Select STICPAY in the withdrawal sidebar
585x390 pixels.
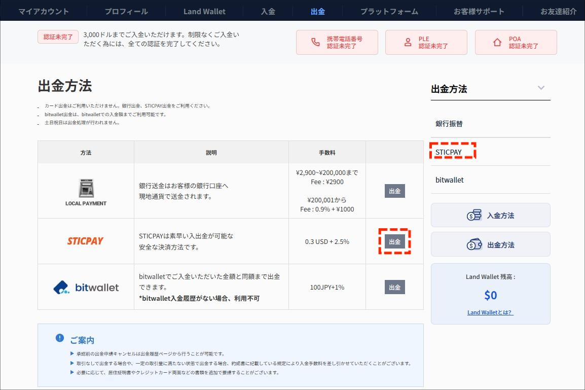(x=450, y=151)
